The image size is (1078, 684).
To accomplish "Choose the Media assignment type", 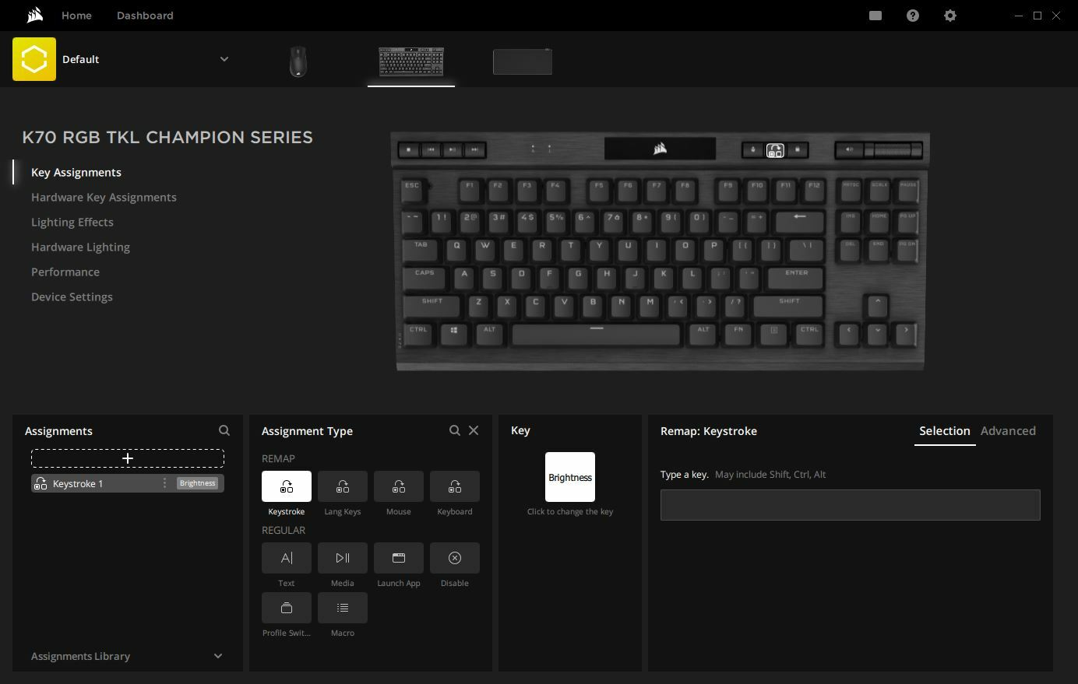I will point(343,558).
